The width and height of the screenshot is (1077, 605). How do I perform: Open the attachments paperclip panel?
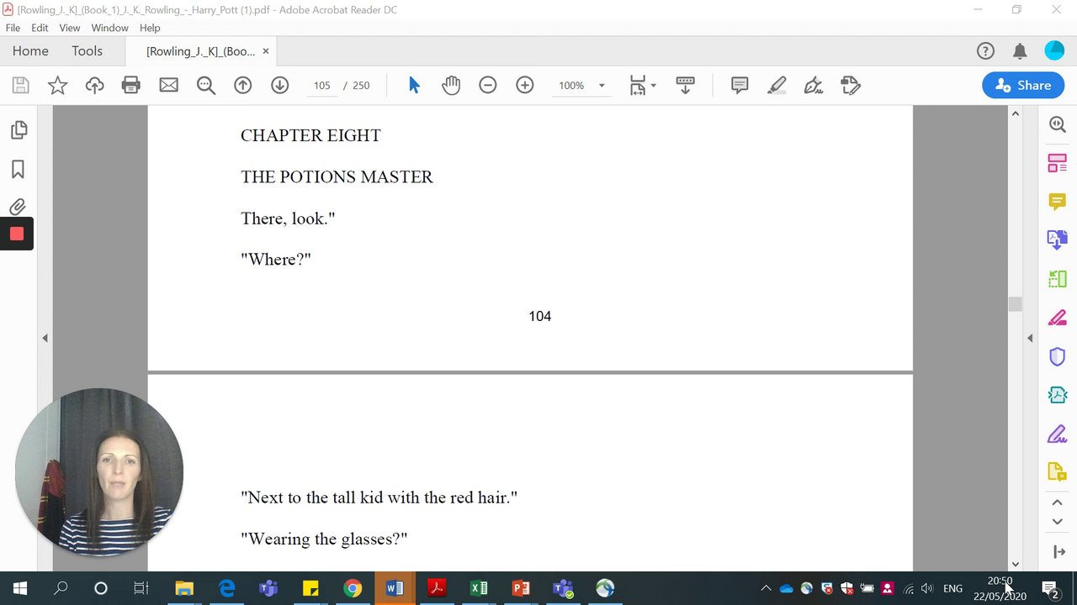18,207
